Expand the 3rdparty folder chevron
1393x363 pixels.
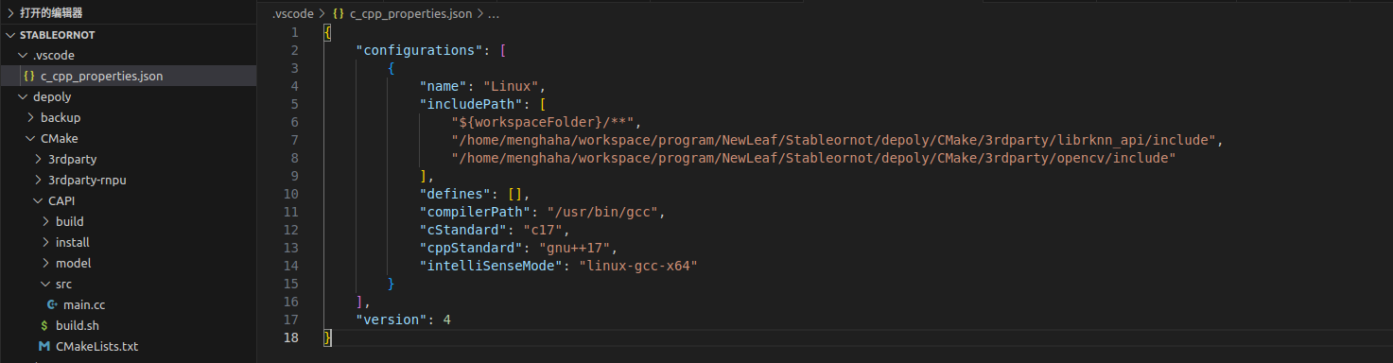(39, 160)
